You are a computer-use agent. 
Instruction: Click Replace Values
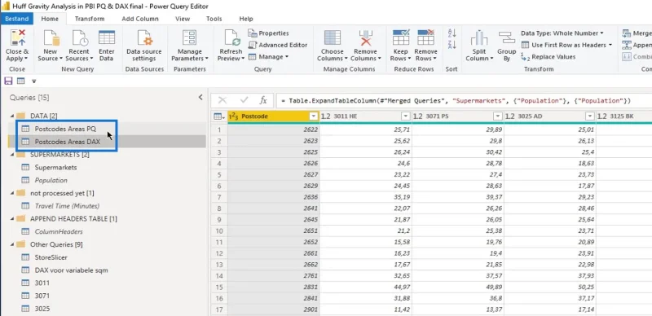tap(548, 57)
